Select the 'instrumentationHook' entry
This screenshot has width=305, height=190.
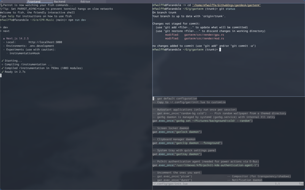24,53
